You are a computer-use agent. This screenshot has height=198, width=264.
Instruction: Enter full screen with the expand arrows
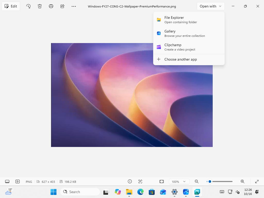[257, 181]
